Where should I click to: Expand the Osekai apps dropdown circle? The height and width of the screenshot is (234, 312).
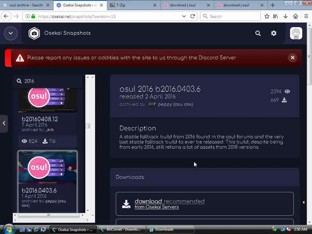pyautogui.click(x=11, y=33)
